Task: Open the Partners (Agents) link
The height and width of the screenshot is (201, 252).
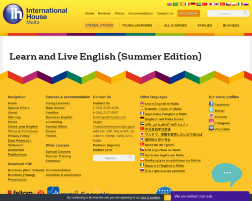Action: 106,145
